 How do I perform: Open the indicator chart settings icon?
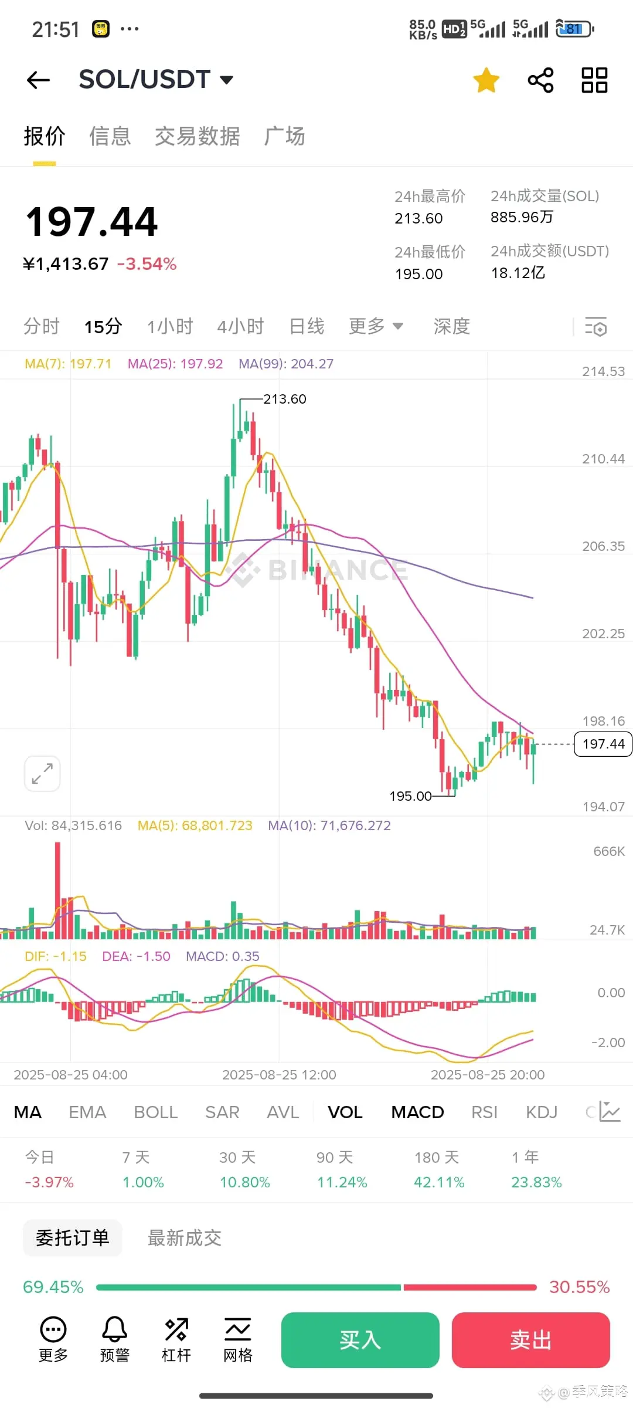610,1112
